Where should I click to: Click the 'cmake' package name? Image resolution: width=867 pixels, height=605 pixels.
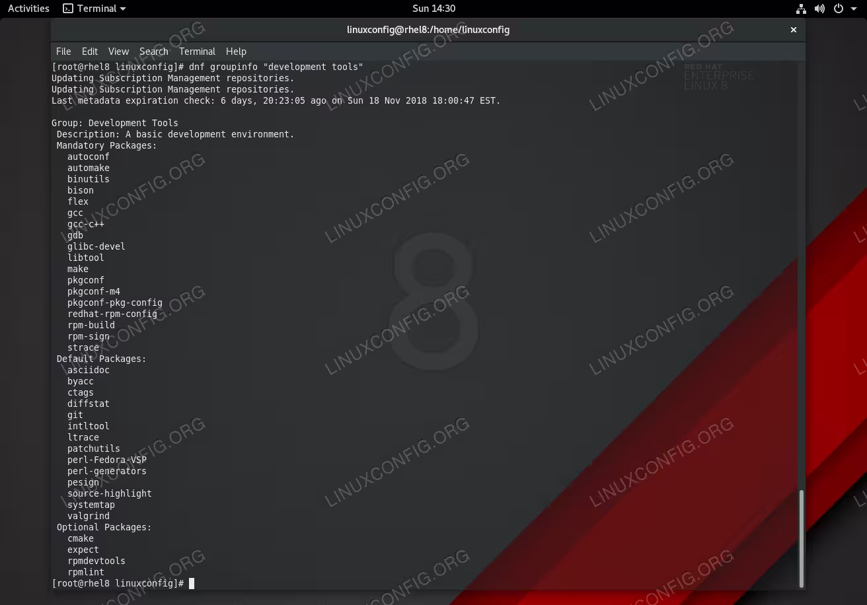[x=81, y=538]
